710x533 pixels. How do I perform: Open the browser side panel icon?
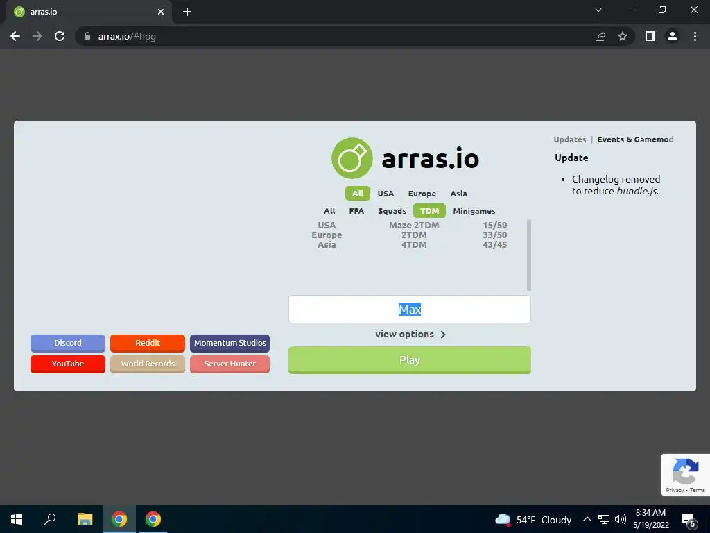coord(650,36)
